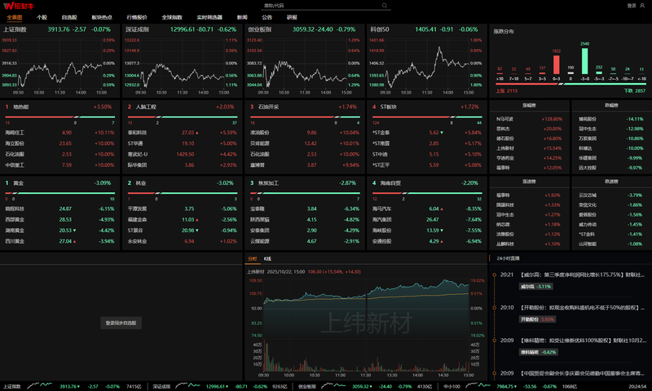Select the +1.92% speed gainer row
Image resolution: width=652 pixels, height=391 pixels.
pos(529,195)
